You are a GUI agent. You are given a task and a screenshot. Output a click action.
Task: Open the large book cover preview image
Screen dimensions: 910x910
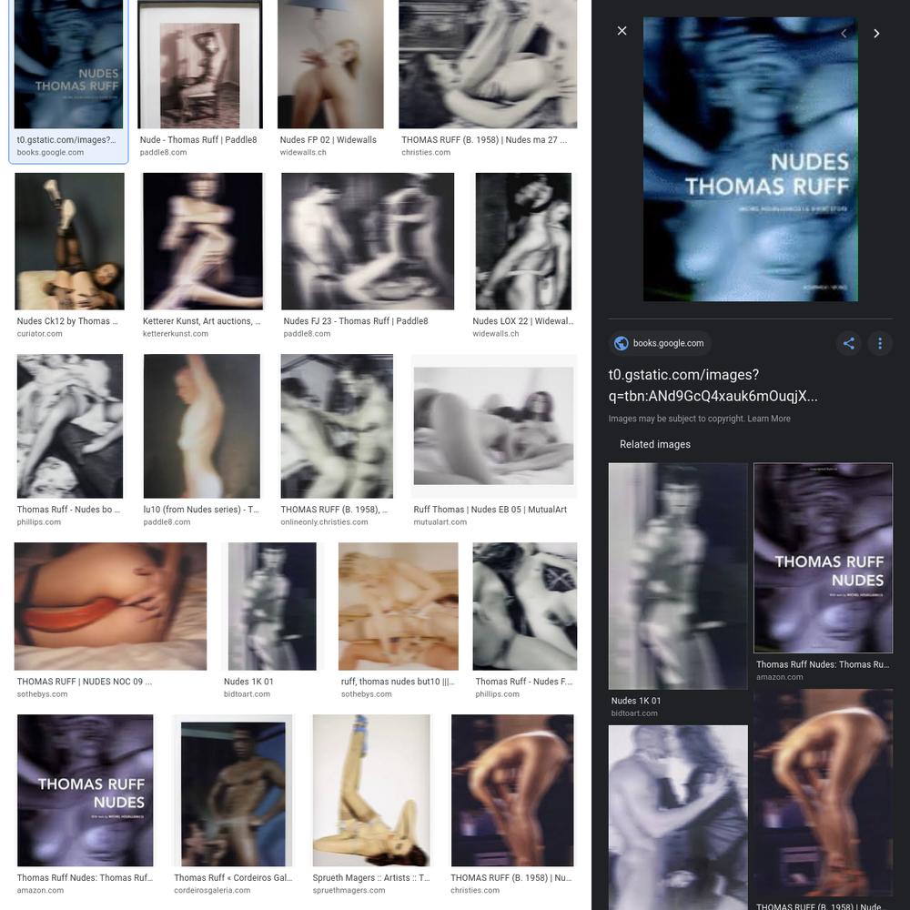[x=751, y=159]
